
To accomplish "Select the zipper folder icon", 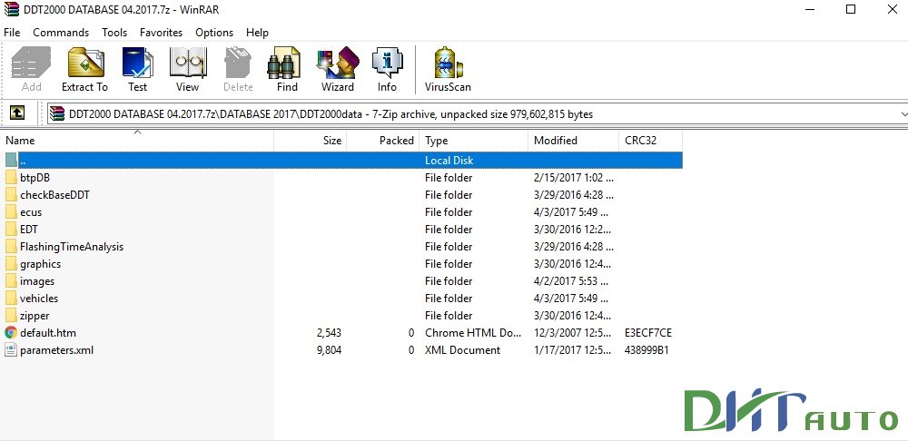I will point(11,316).
